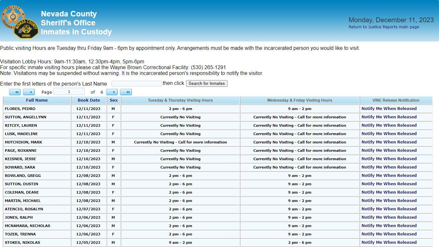Select the name KEISNER, JESSE
439x247 pixels.
click(x=20, y=159)
